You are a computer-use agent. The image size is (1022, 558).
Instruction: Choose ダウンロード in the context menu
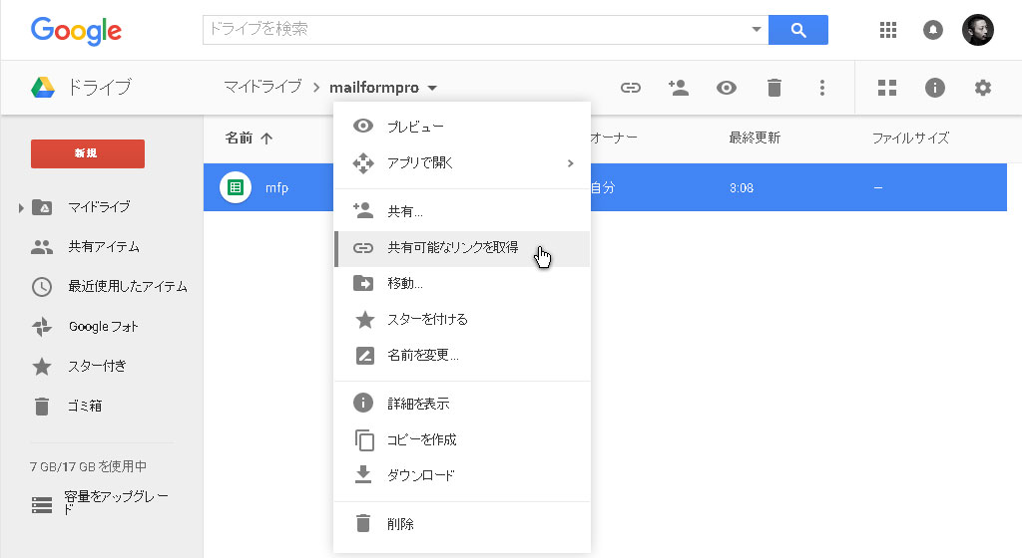pos(420,475)
